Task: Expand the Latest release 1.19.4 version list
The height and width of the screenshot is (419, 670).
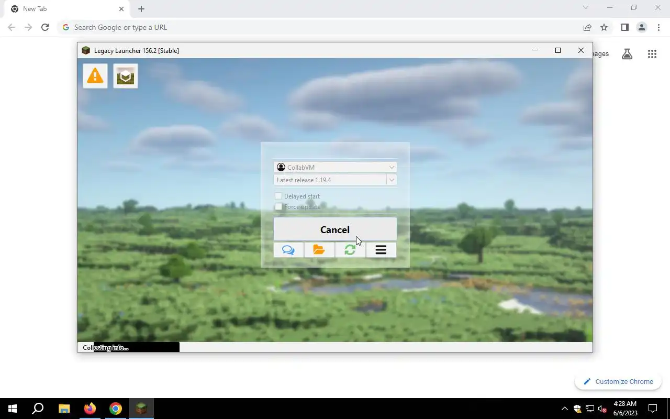Action: point(391,180)
